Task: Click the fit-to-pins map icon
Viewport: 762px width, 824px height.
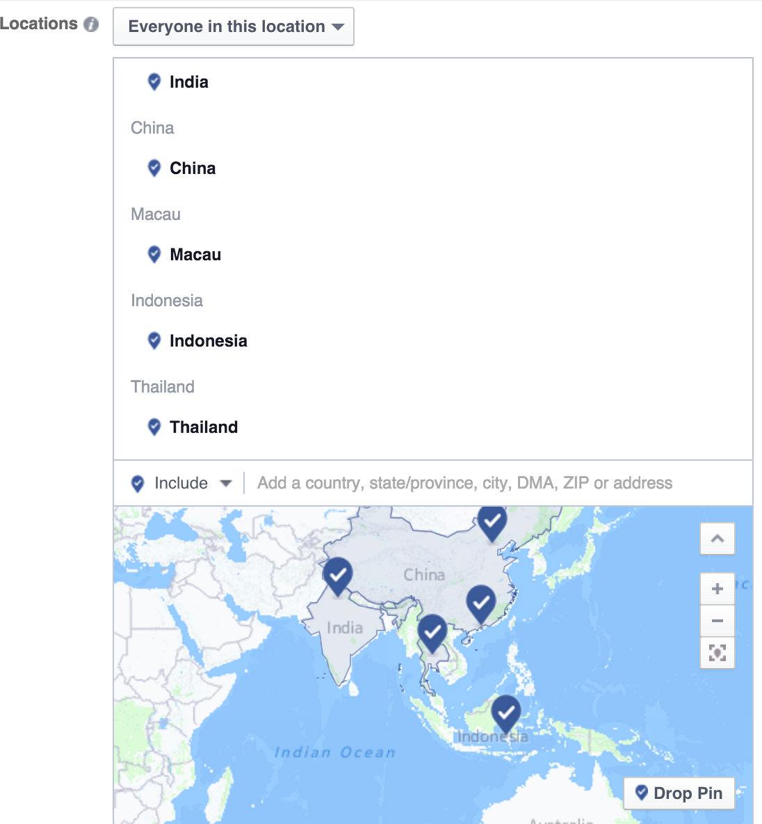Action: coord(718,653)
